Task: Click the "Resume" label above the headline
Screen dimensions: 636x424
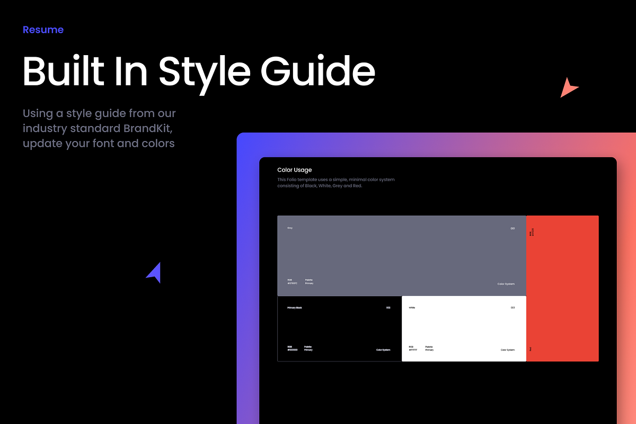Action: (43, 30)
